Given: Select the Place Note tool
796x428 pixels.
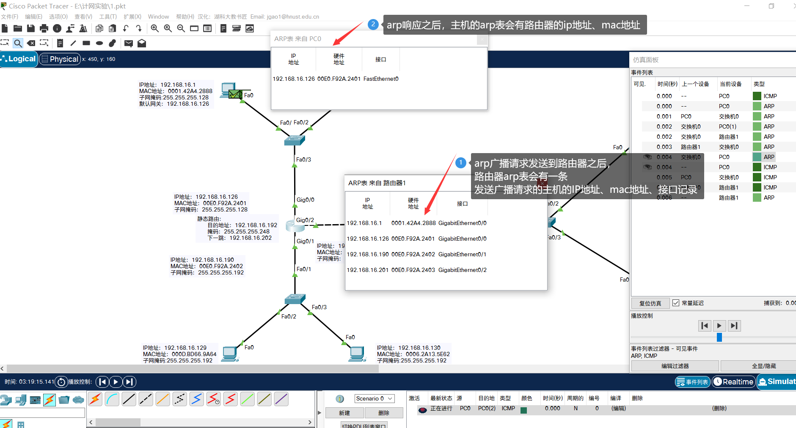Looking at the screenshot, I should click(61, 43).
